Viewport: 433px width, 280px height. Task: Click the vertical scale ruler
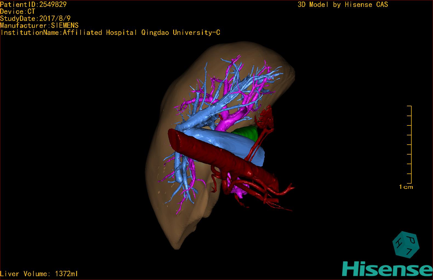click(410, 144)
